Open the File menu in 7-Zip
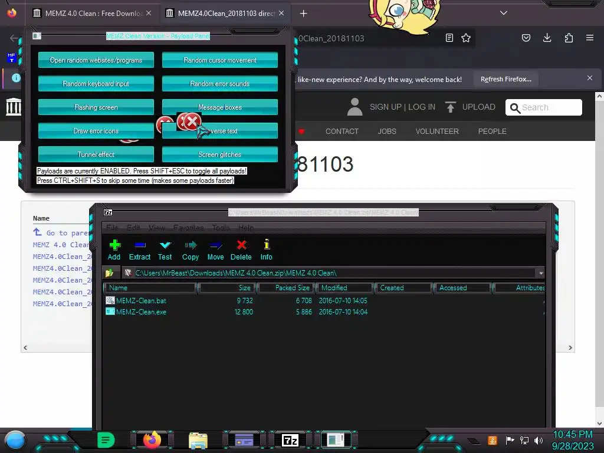 point(112,228)
